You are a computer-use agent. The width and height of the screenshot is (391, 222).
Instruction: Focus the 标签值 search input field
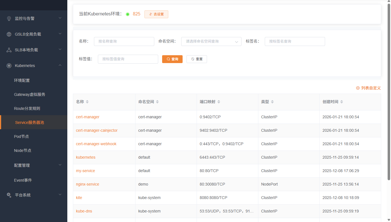pos(128,59)
